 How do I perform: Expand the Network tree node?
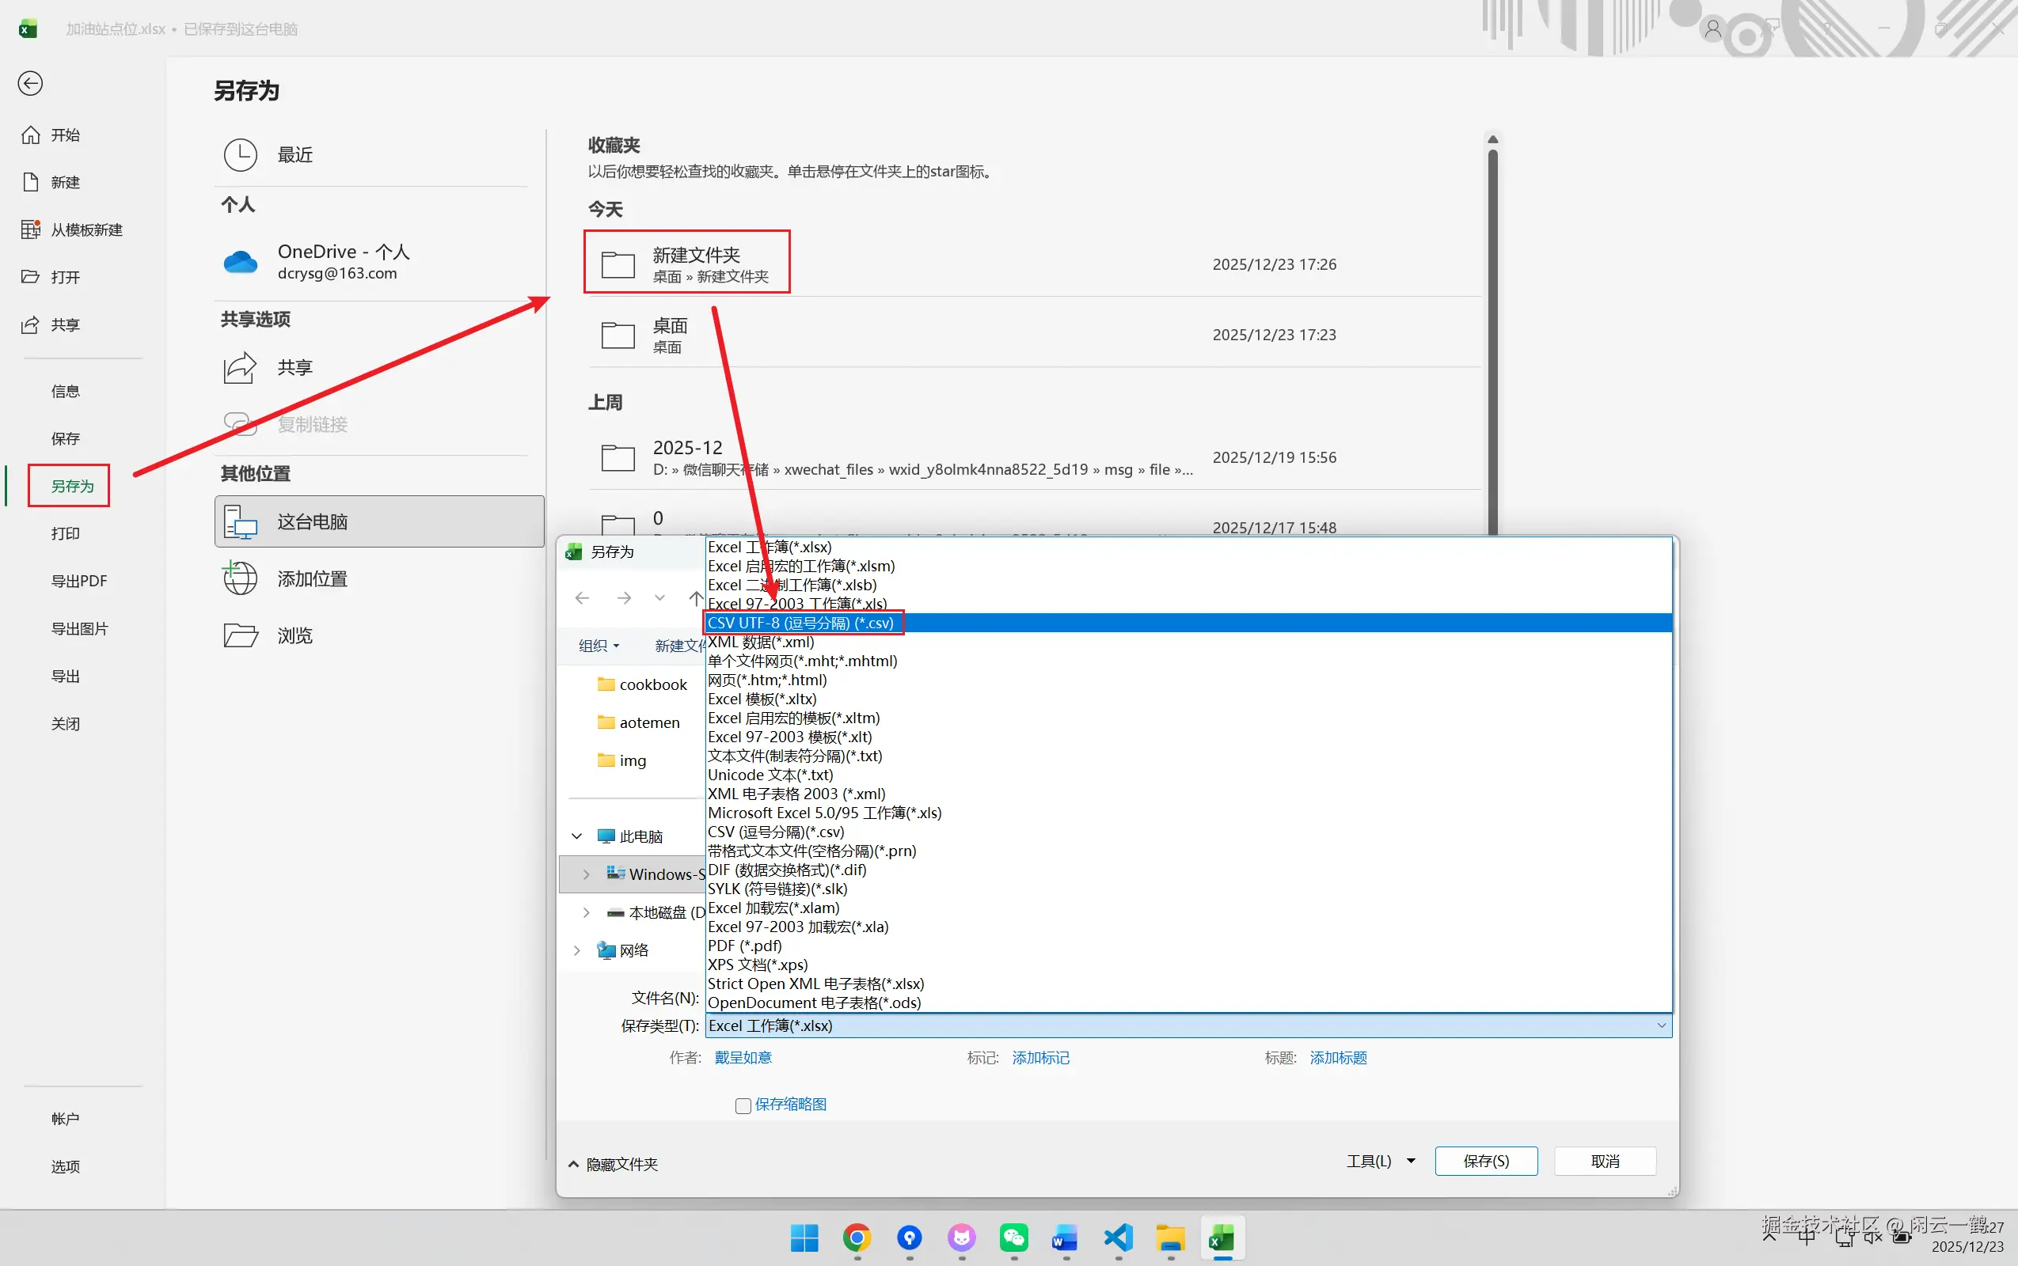point(577,950)
